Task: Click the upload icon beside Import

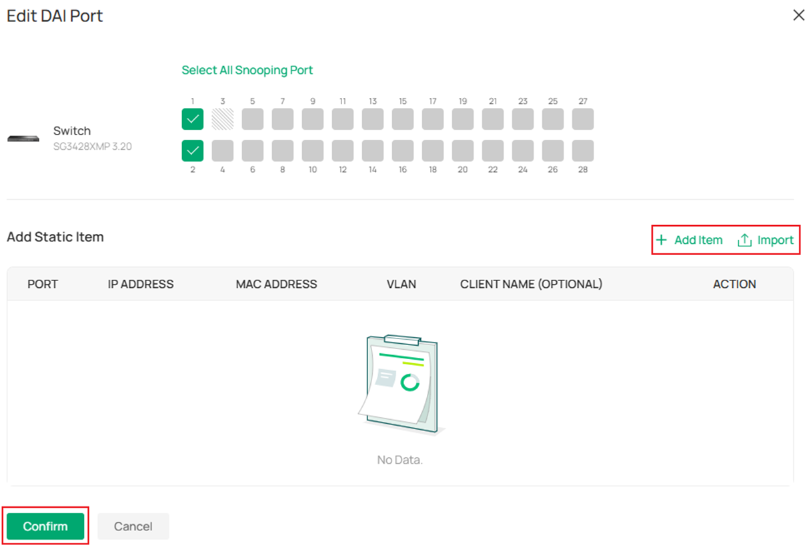Action: 742,240
